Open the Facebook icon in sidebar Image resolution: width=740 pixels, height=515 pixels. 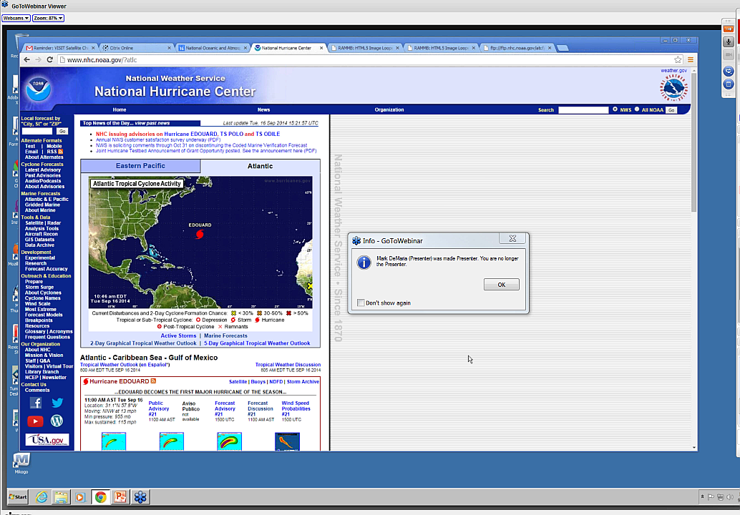pyautogui.click(x=35, y=403)
